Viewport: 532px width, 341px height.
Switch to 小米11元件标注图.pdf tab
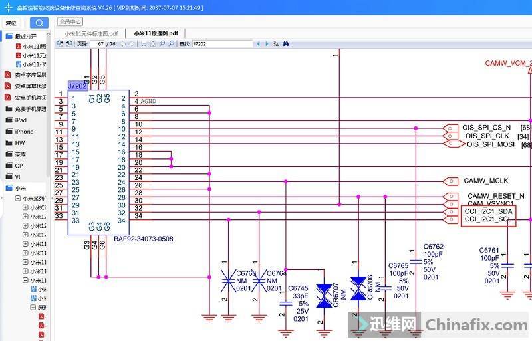coord(91,33)
